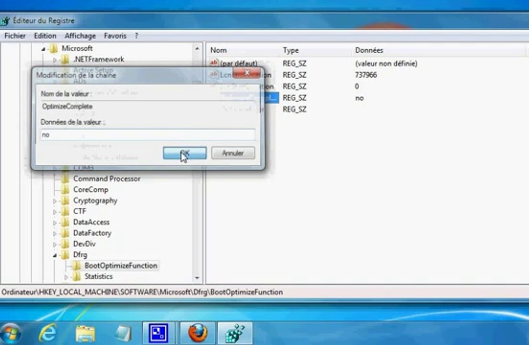The height and width of the screenshot is (345, 529).
Task: Select the BootOptimizeFunction key
Action: click(x=121, y=265)
